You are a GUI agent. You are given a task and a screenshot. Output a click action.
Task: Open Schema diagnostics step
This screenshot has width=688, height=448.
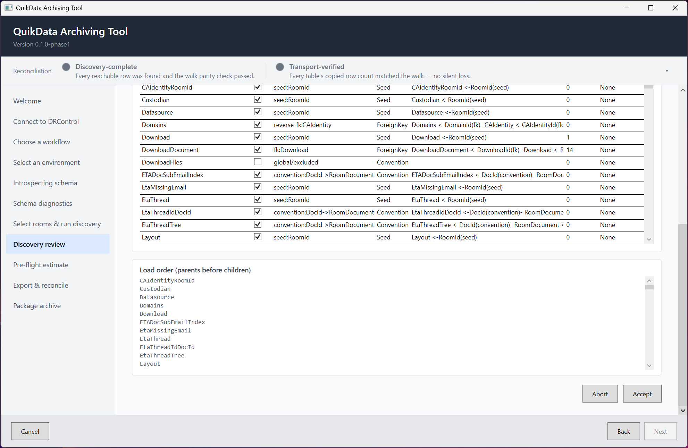[x=58, y=203]
